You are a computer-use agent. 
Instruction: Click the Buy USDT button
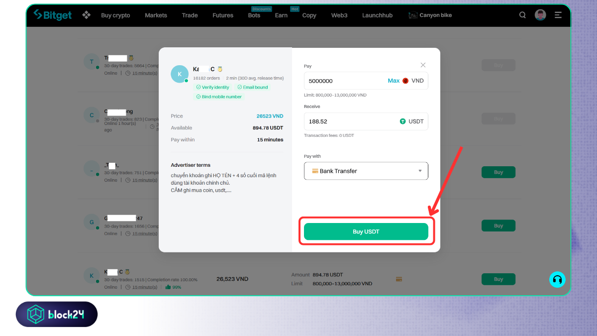point(366,231)
